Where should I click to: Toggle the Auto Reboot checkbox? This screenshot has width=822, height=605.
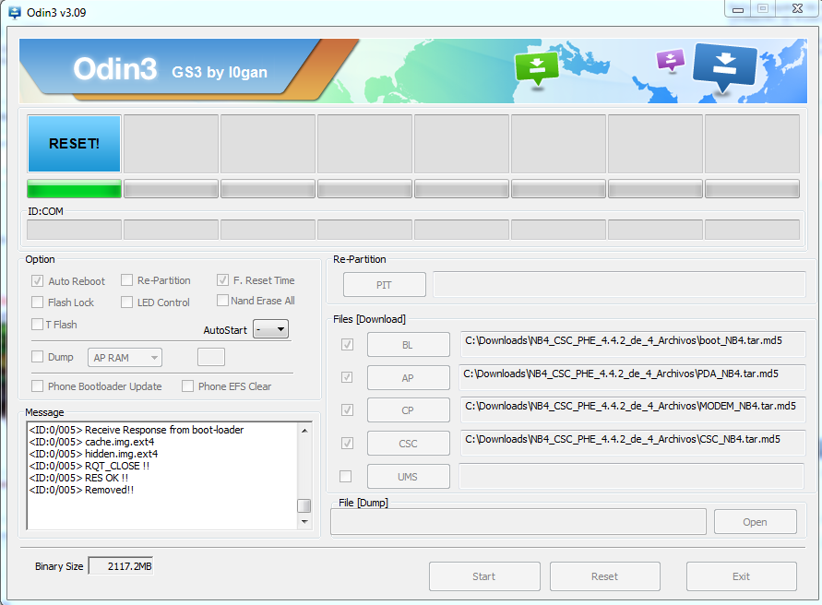click(37, 281)
